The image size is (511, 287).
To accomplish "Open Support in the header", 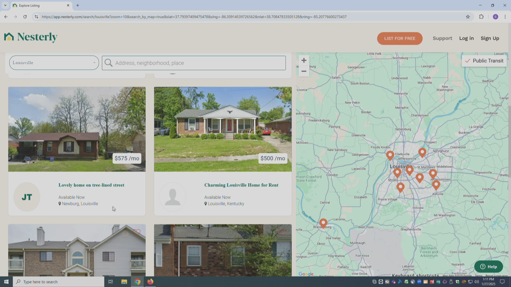I will click(x=442, y=38).
